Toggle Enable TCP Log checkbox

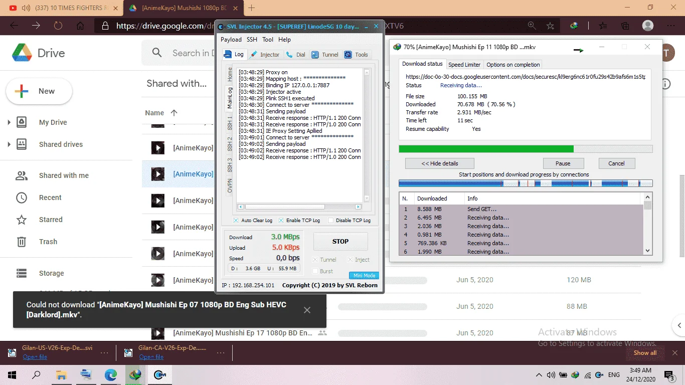pyautogui.click(x=281, y=221)
